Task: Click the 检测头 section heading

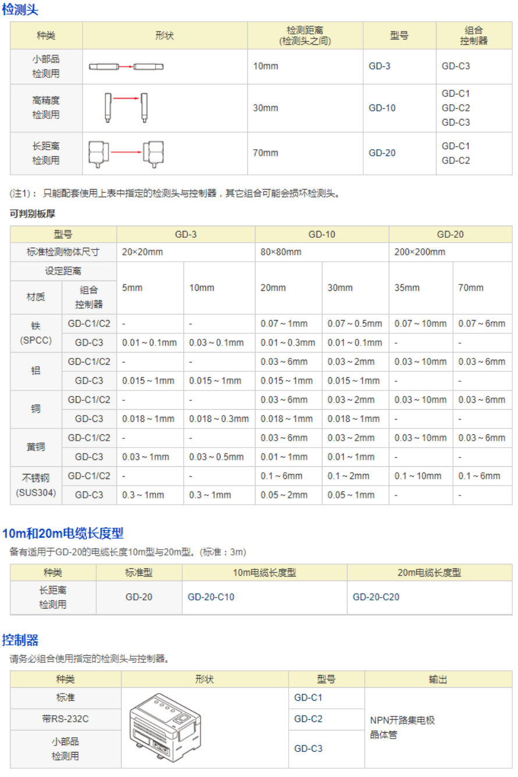Action: [x=21, y=9]
